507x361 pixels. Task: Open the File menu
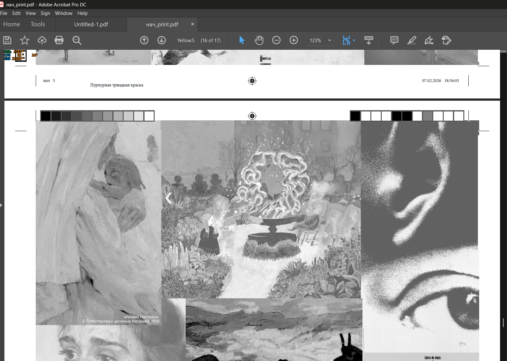coord(4,13)
